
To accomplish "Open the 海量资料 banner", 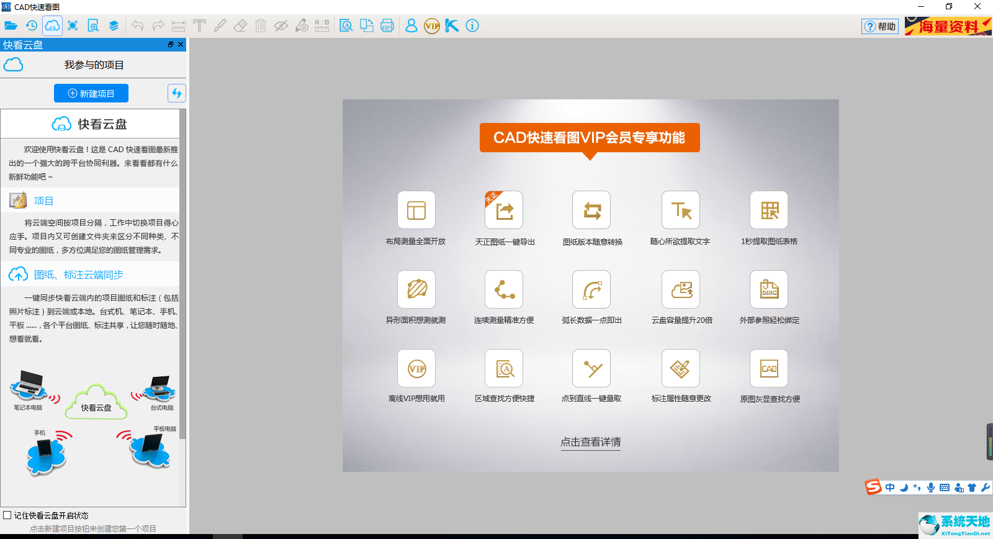I will tap(948, 26).
